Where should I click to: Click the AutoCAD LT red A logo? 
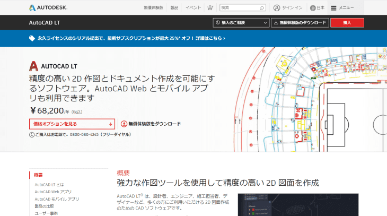point(33,66)
